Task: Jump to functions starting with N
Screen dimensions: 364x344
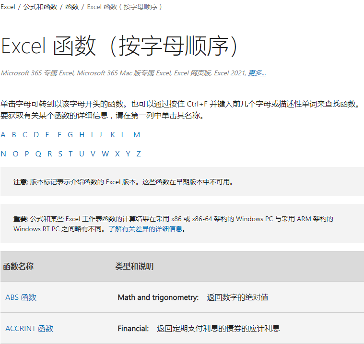Action: pyautogui.click(x=3, y=154)
